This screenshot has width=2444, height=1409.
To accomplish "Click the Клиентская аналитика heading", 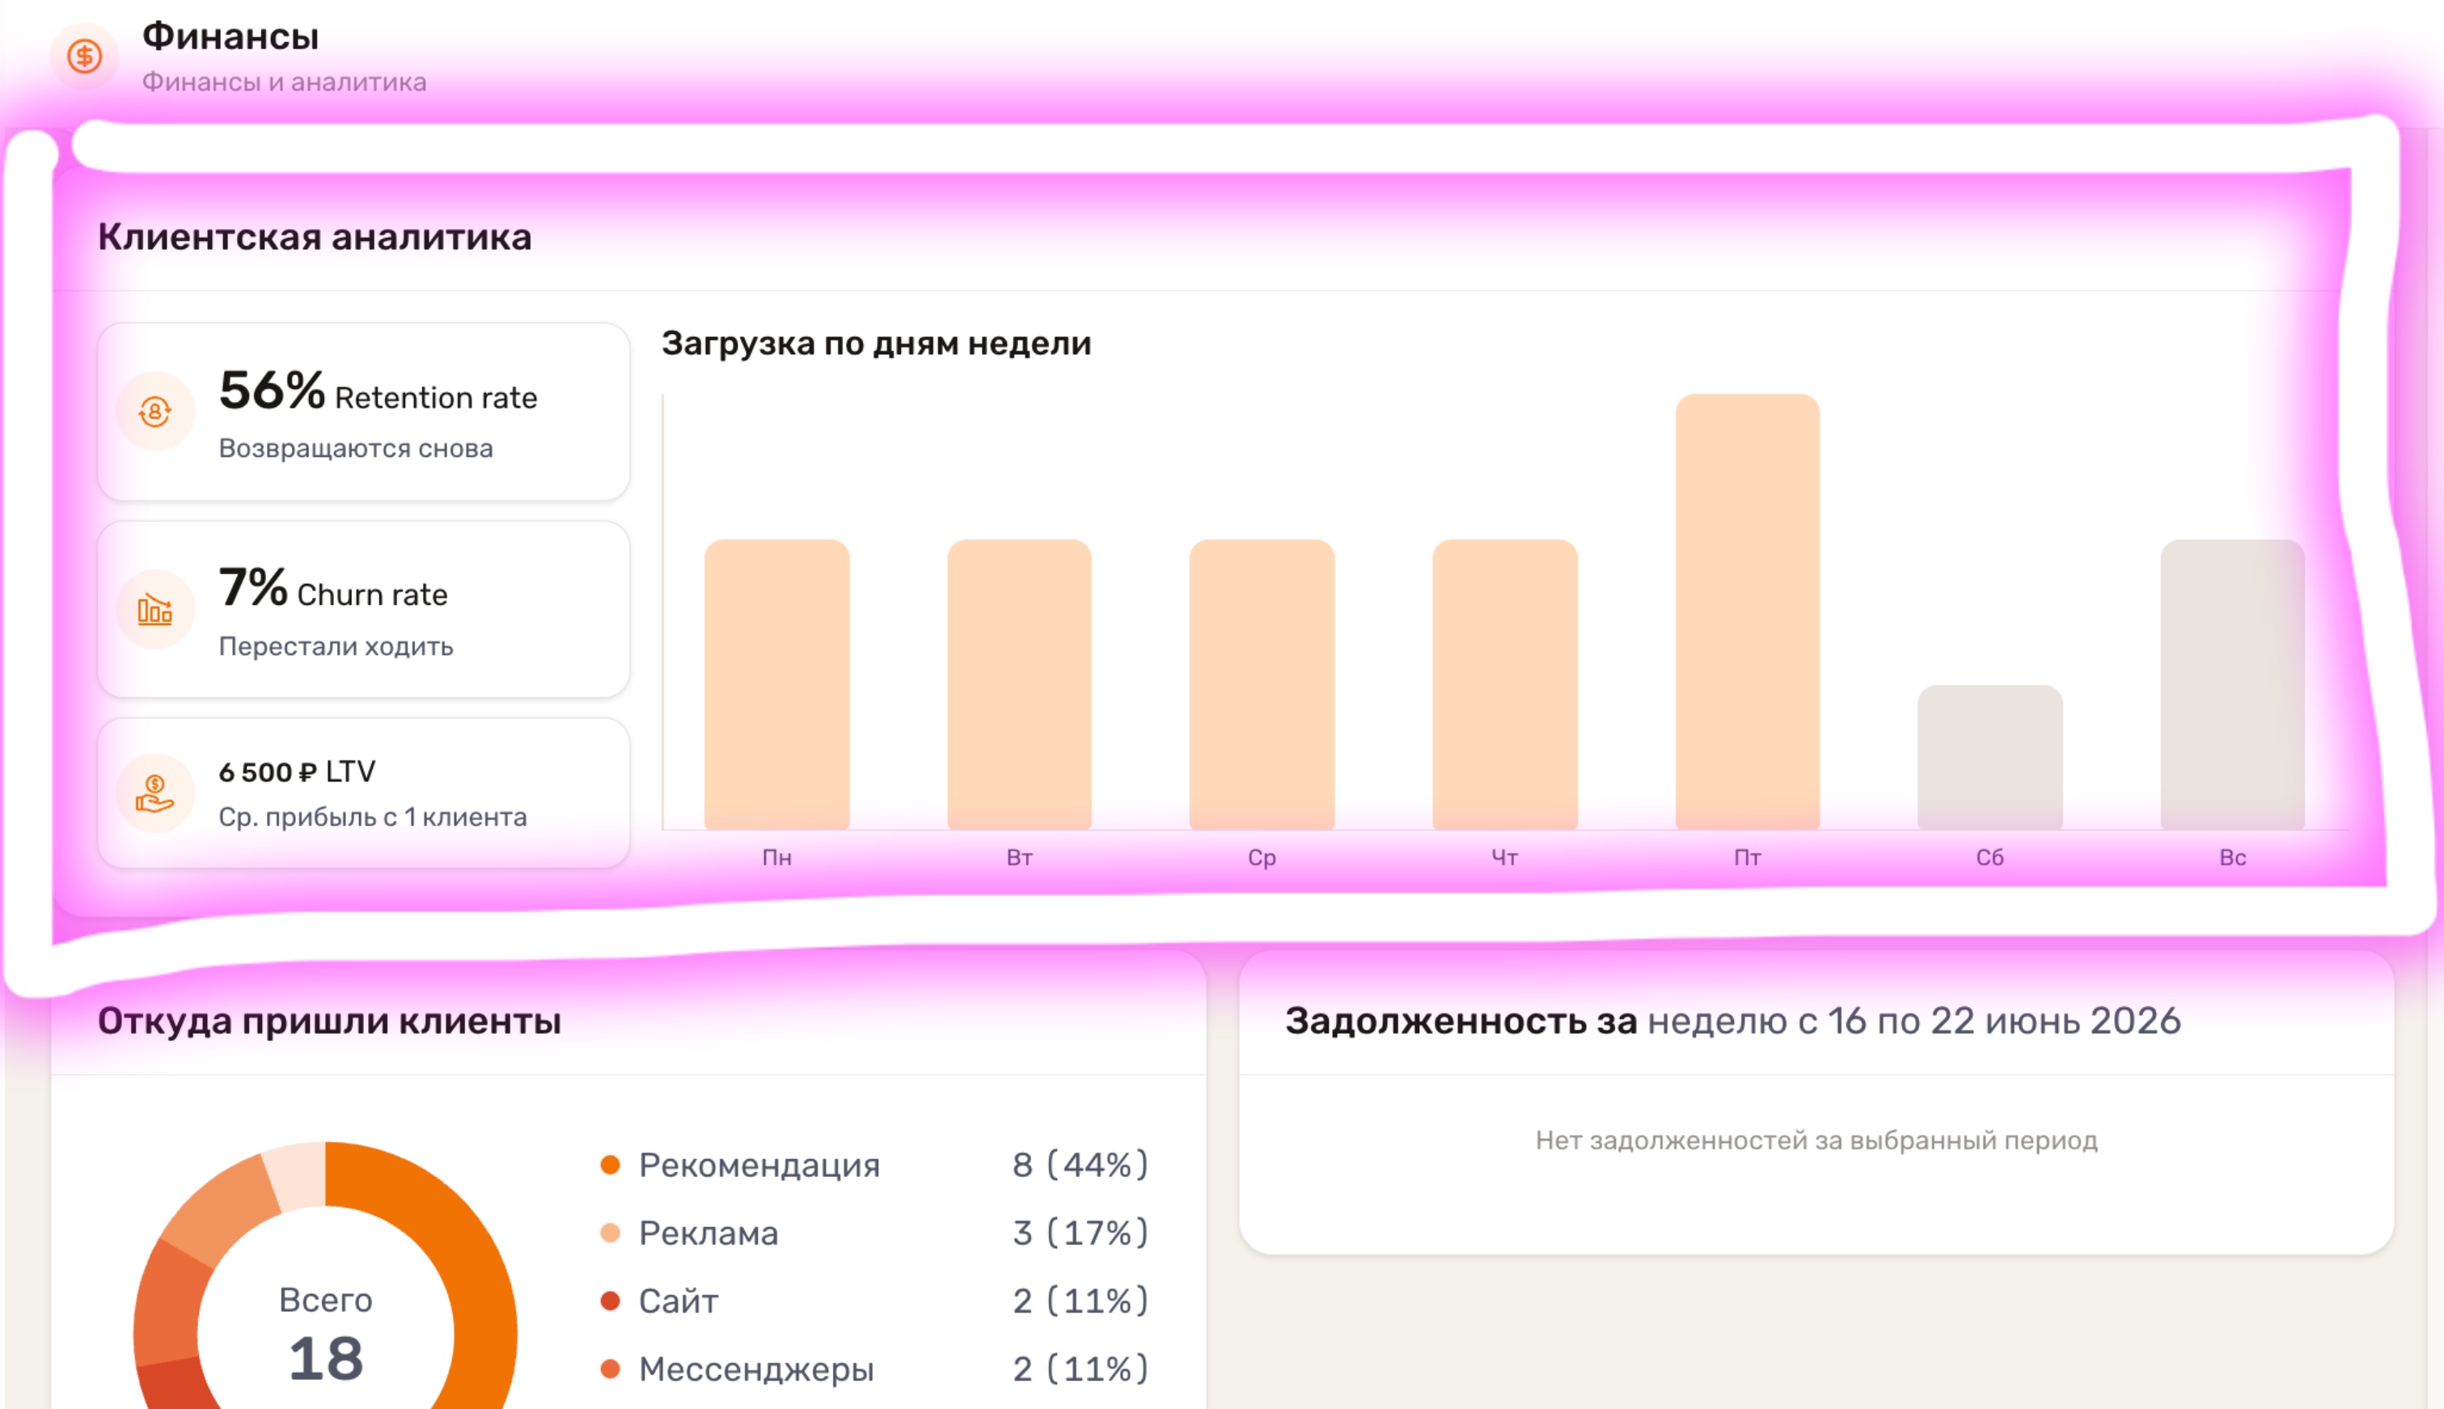I will [x=315, y=237].
